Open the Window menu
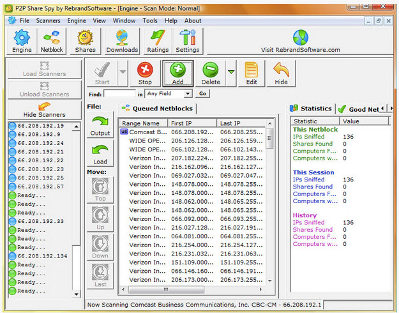 pyautogui.click(x=124, y=20)
